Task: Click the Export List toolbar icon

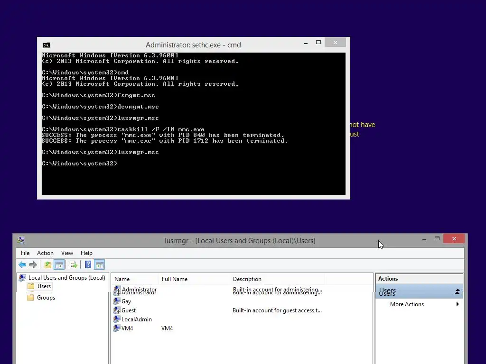Action: pos(74,264)
